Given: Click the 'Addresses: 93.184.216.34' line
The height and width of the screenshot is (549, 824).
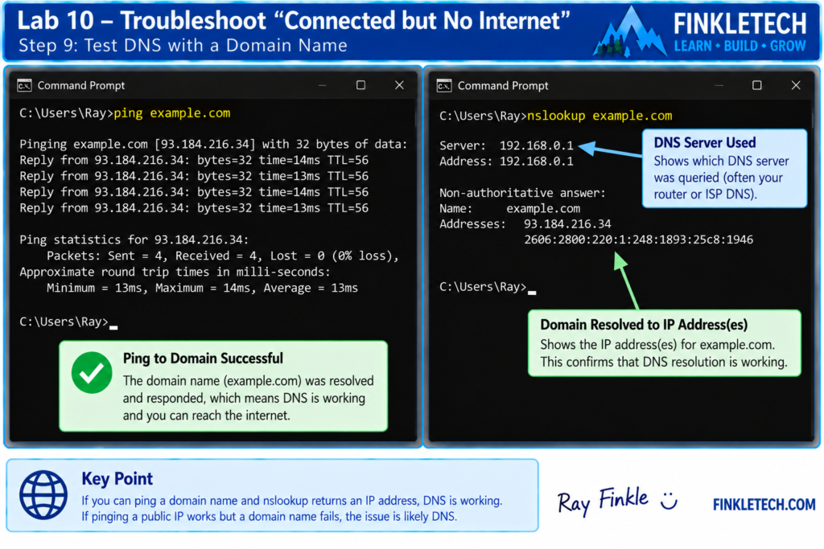Looking at the screenshot, I should [x=525, y=224].
